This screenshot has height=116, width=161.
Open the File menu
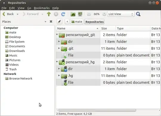point(4,8)
